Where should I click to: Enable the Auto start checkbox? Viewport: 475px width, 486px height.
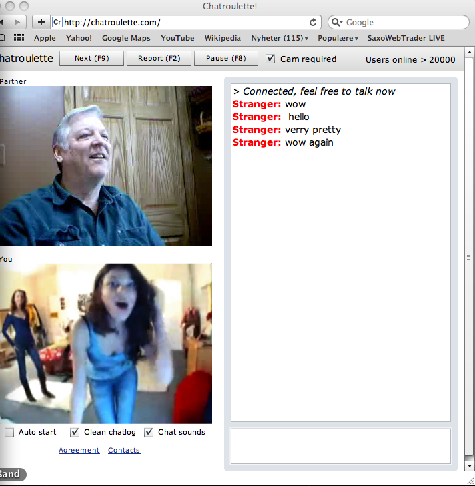pyautogui.click(x=9, y=432)
